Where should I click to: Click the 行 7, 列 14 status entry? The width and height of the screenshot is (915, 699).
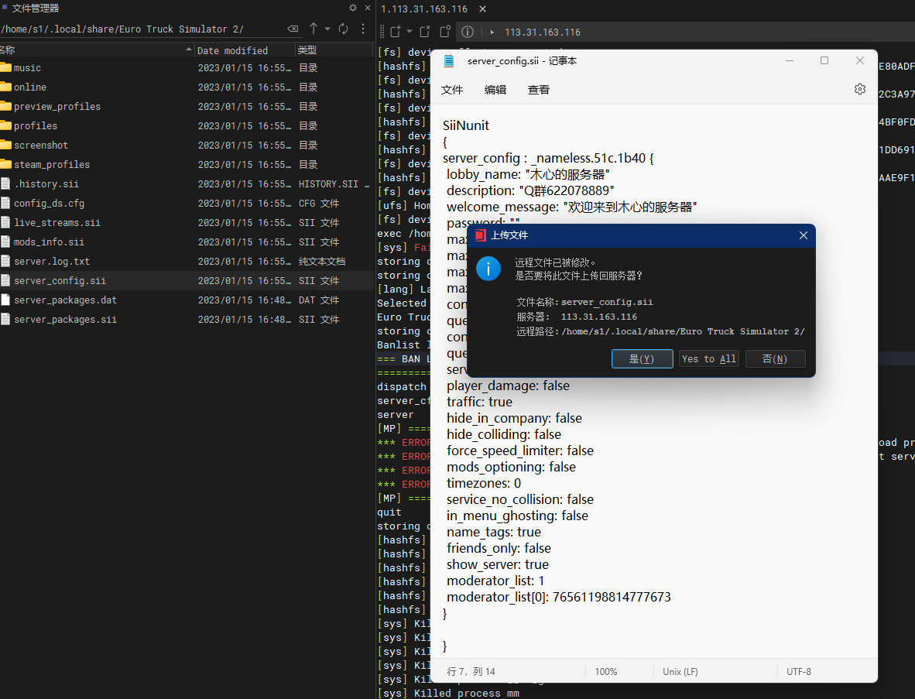tap(471, 672)
